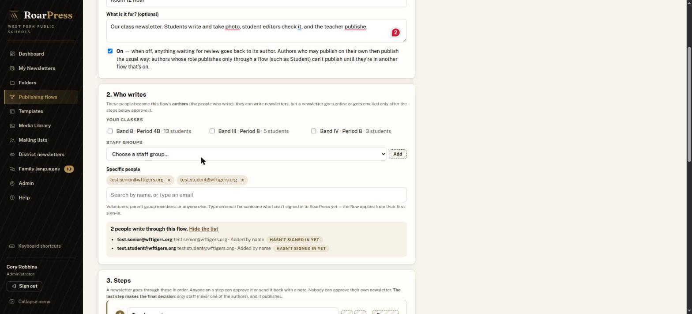The height and width of the screenshot is (314, 692).
Task: Click the red spell-check badge showing 2
Action: pyautogui.click(x=395, y=33)
